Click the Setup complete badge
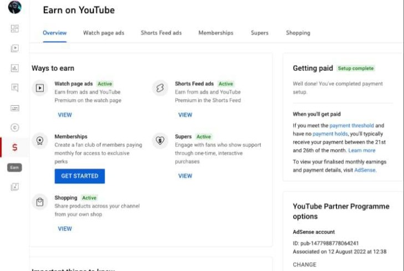Image resolution: width=404 pixels, height=271 pixels. click(355, 68)
